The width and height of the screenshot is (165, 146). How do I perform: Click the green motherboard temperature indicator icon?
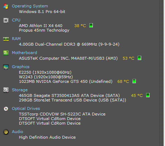click(x=139, y=58)
